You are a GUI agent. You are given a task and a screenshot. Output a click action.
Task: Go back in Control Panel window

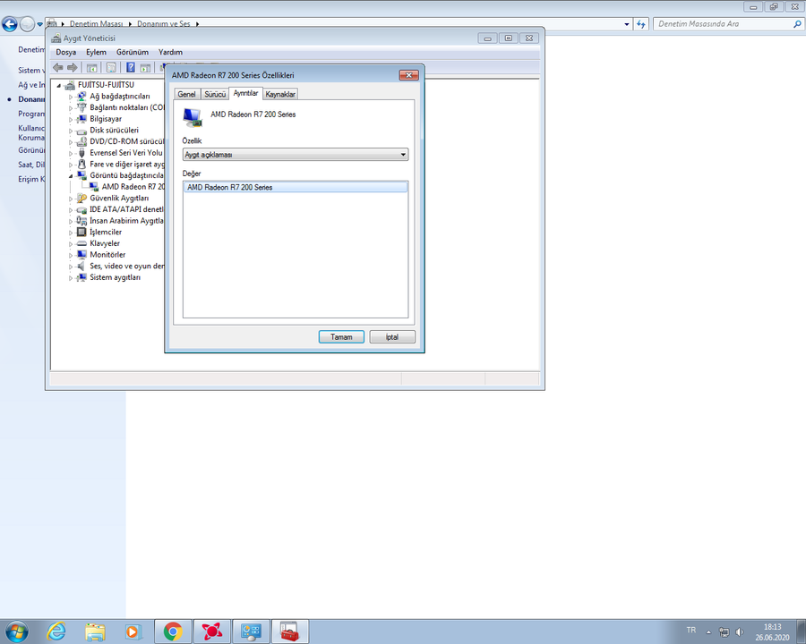[x=10, y=23]
